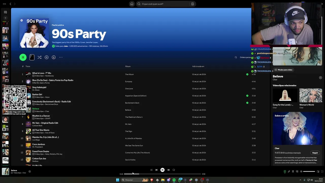
Task: Open connect to a device
Action: click(297, 171)
